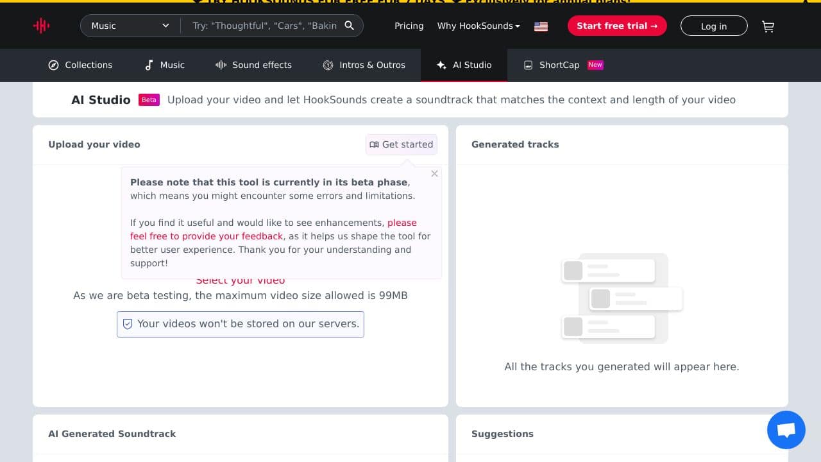Click the magnifier search icon

click(350, 26)
